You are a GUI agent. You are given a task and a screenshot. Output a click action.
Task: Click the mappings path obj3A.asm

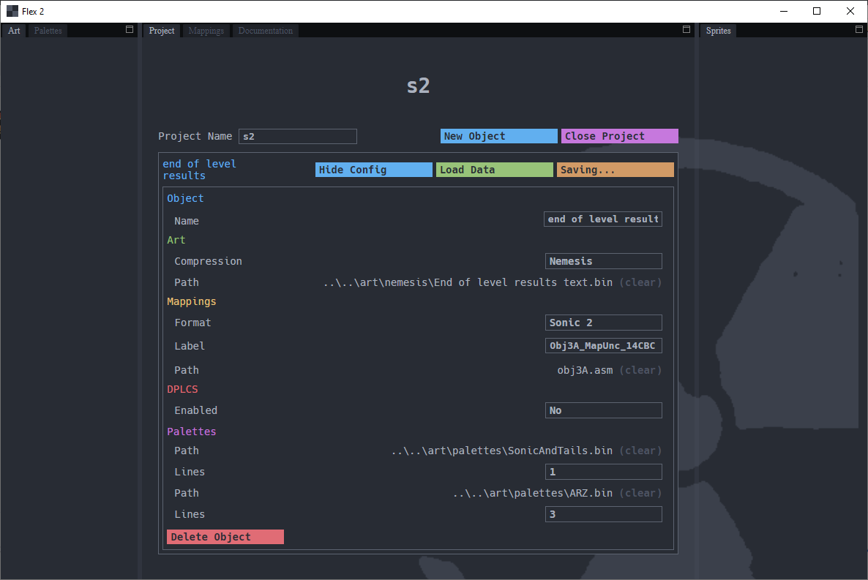(585, 370)
